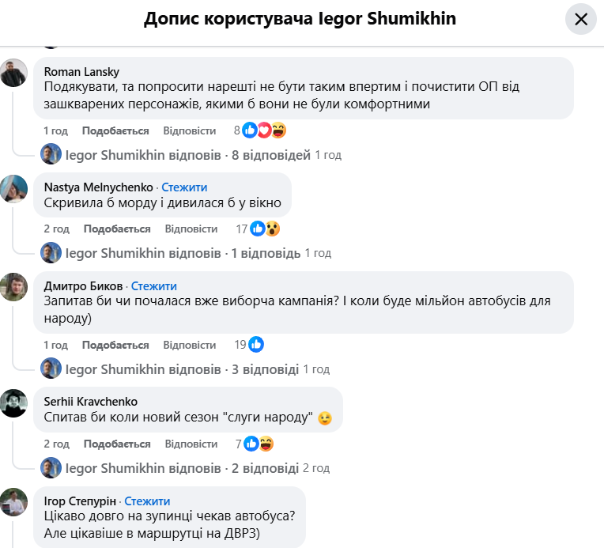The width and height of the screenshot is (604, 548).
Task: Expand the 2 replies under Serhii Kravchenko's comment
Action: click(x=265, y=468)
